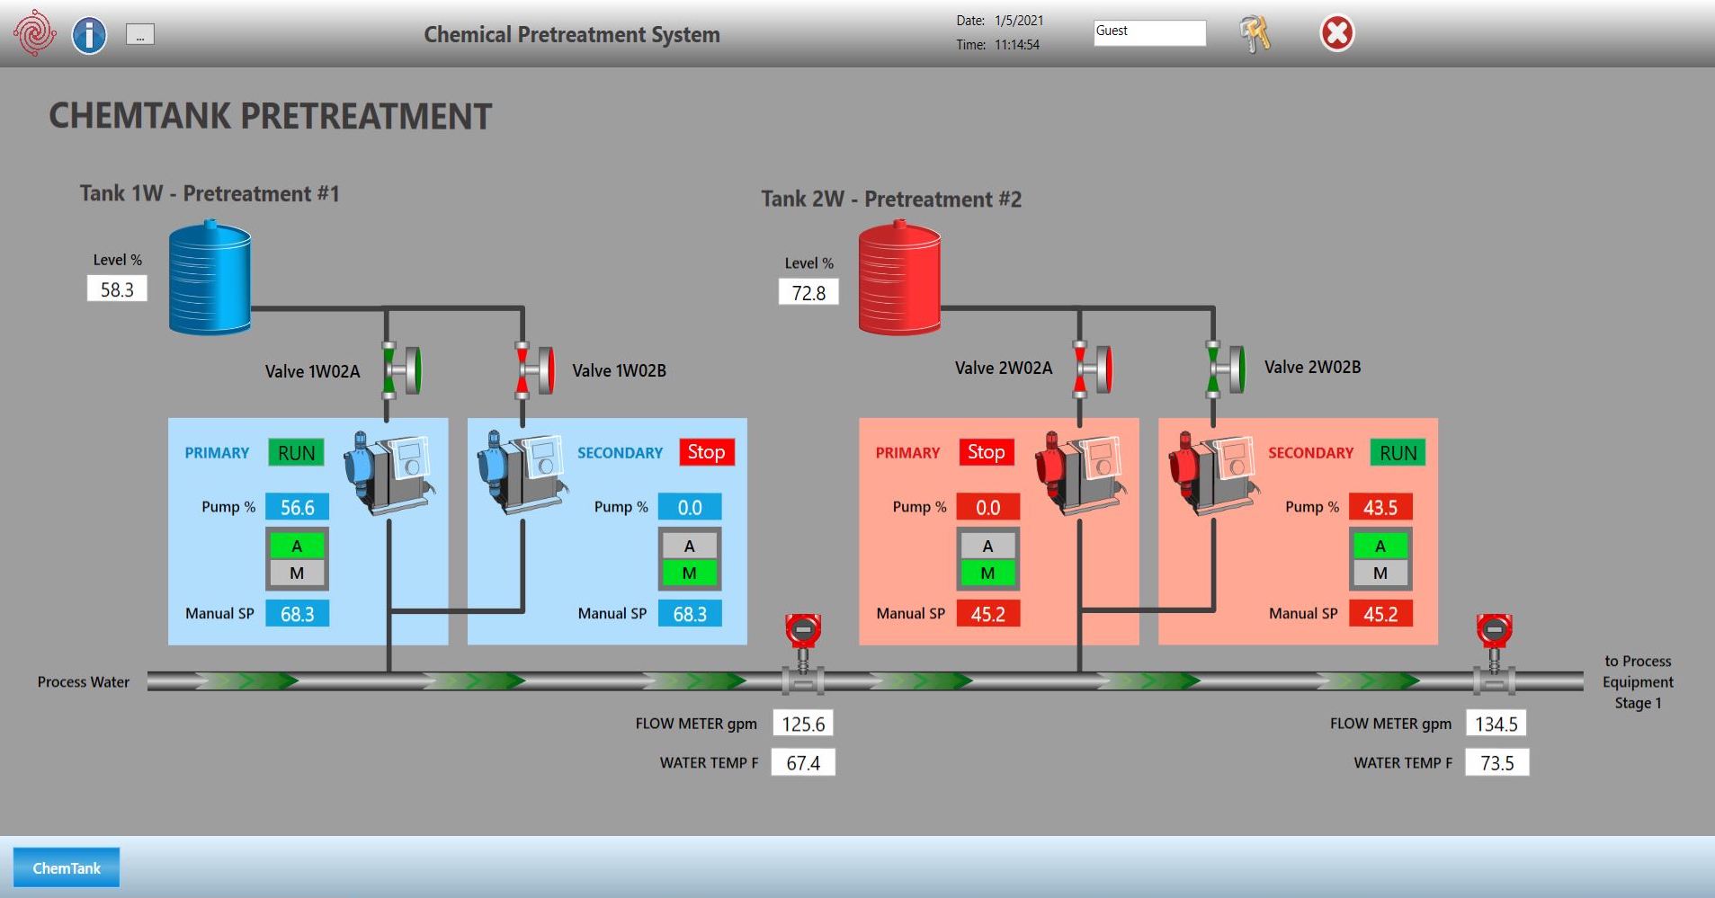Click the Tank 1W - Pretreatment #1 heading
The width and height of the screenshot is (1715, 898).
pos(210,193)
